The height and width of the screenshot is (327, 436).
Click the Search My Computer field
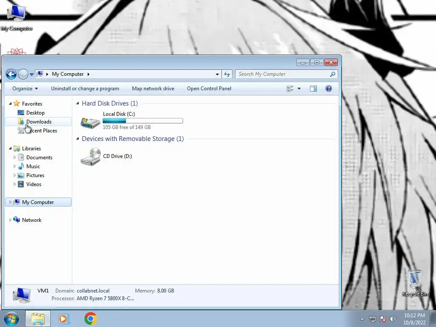(287, 74)
